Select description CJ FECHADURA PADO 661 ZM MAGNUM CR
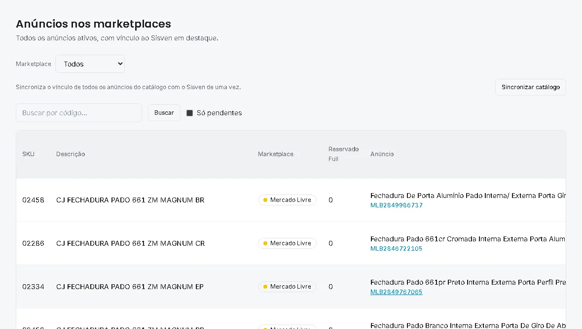Screen dimensions: 582x329 pyautogui.click(x=130, y=243)
